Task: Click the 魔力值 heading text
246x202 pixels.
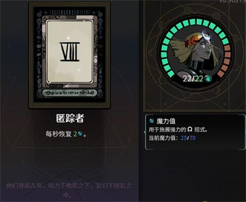Action: (166, 121)
